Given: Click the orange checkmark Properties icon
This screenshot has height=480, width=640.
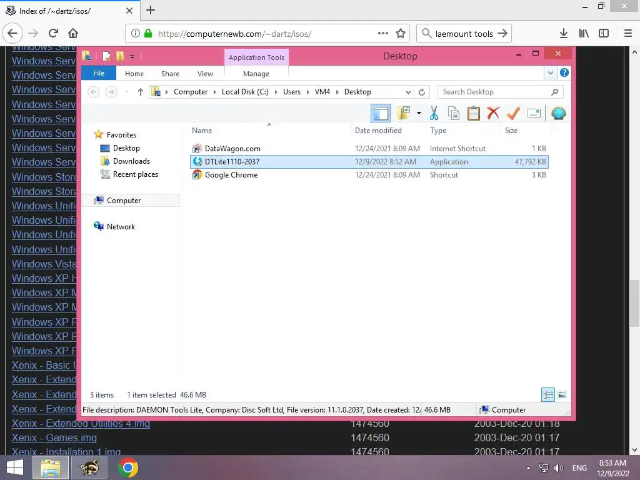Looking at the screenshot, I should pos(513,113).
